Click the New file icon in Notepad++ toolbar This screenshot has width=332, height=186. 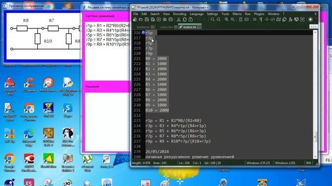click(135, 20)
